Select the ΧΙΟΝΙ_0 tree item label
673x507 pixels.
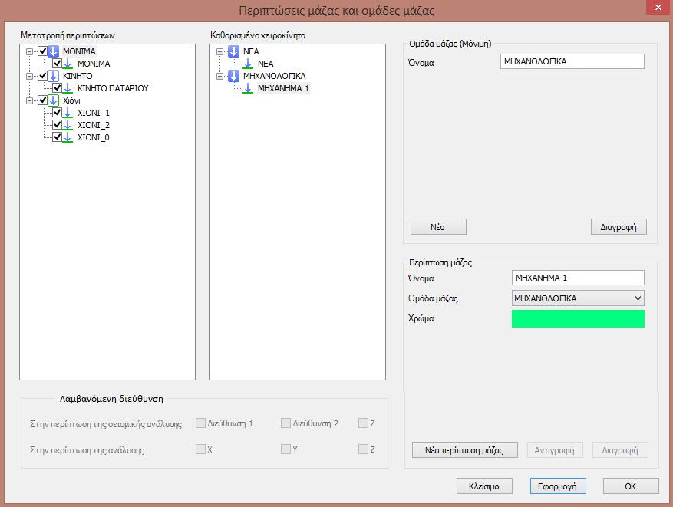(x=94, y=138)
